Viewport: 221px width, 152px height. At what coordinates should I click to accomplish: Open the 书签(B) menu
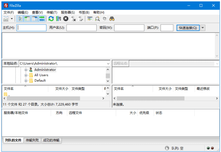pos(84,12)
